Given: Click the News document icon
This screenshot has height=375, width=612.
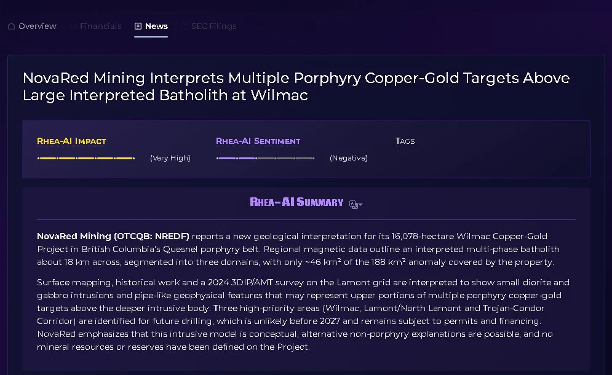Looking at the screenshot, I should point(138,26).
